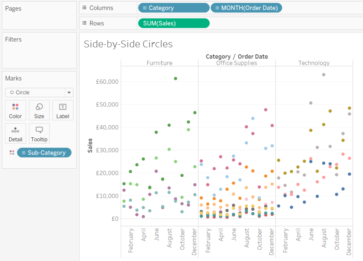Click the Category pill on Columns shelf
The height and width of the screenshot is (261, 363).
[x=173, y=7]
